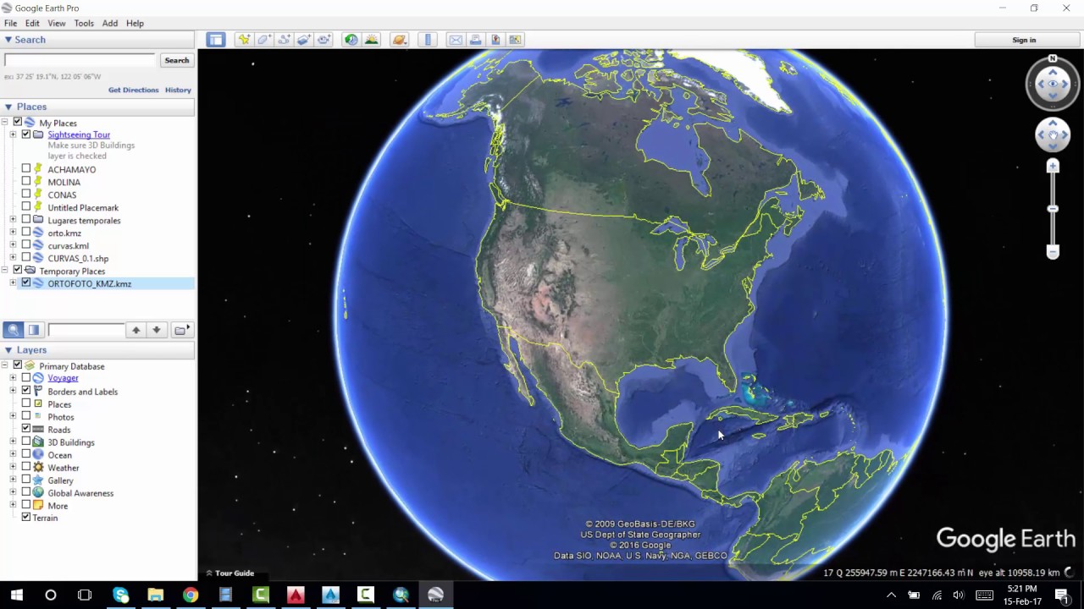Viewport: 1084px width, 609px height.
Task: Uncheck the Roads layer checkbox
Action: click(x=26, y=430)
